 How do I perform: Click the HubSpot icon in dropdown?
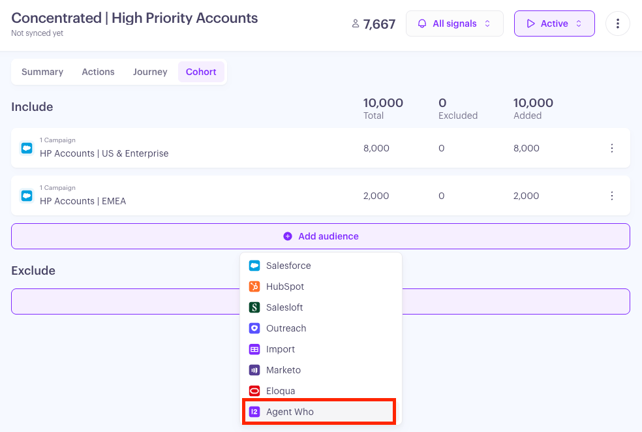[254, 286]
